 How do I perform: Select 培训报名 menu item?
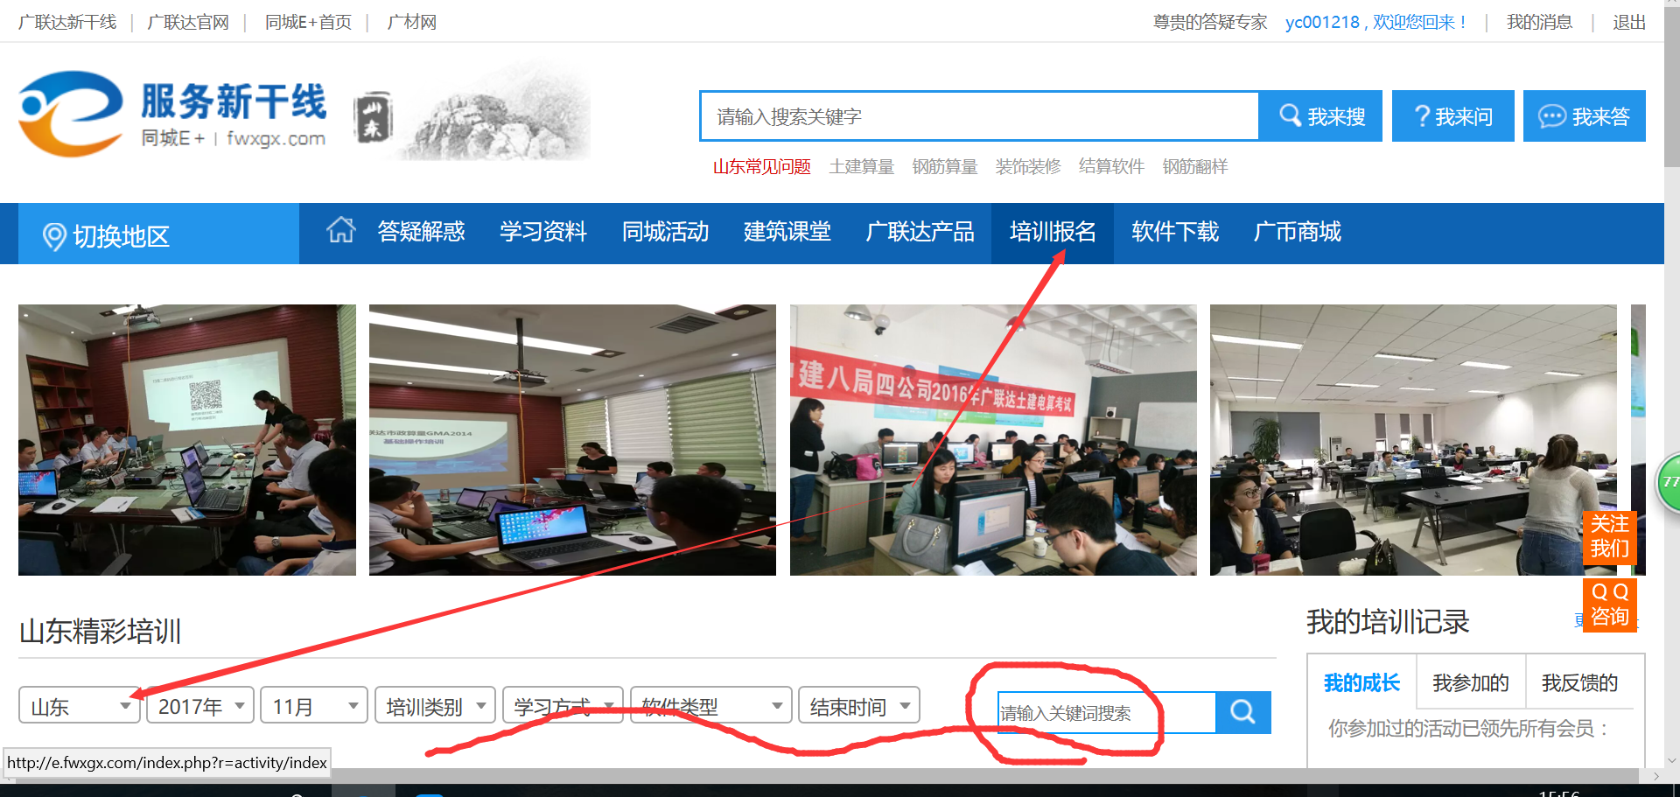[x=1053, y=232]
